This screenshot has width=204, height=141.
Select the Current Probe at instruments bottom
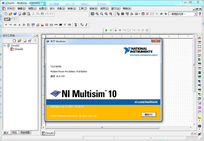[x=199, y=134]
